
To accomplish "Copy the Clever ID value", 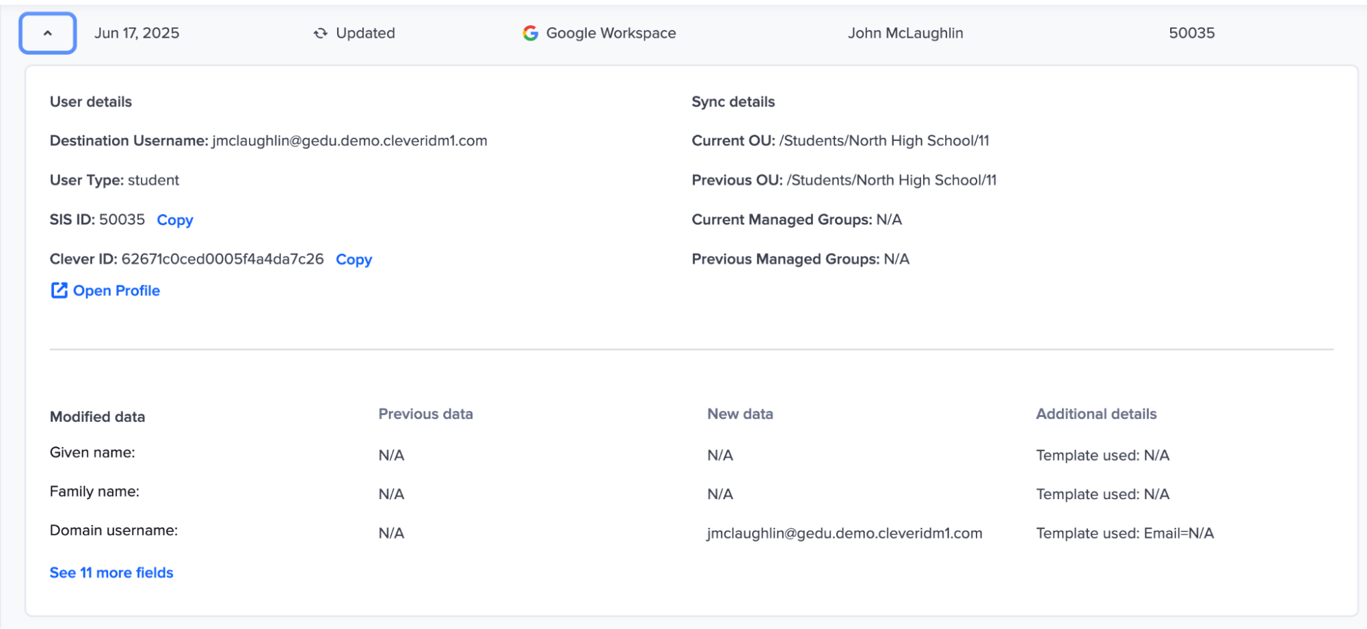I will (354, 259).
